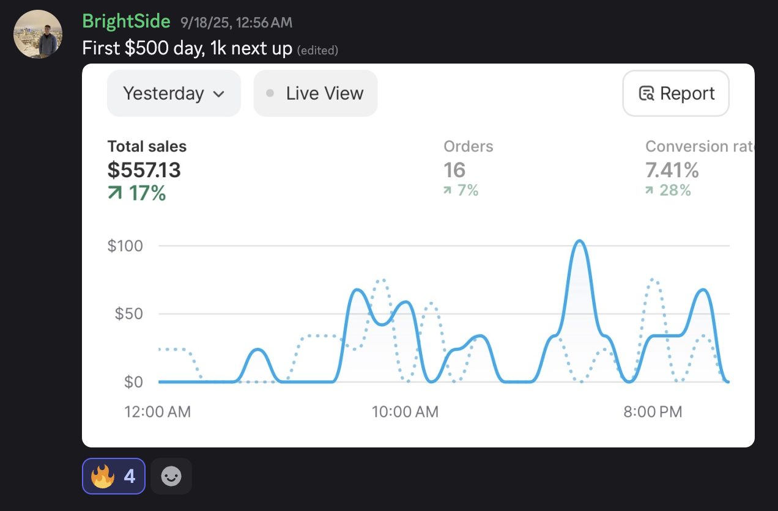Viewport: 778px width, 511px height.
Task: Select the Total sales metric
Action: 147,147
